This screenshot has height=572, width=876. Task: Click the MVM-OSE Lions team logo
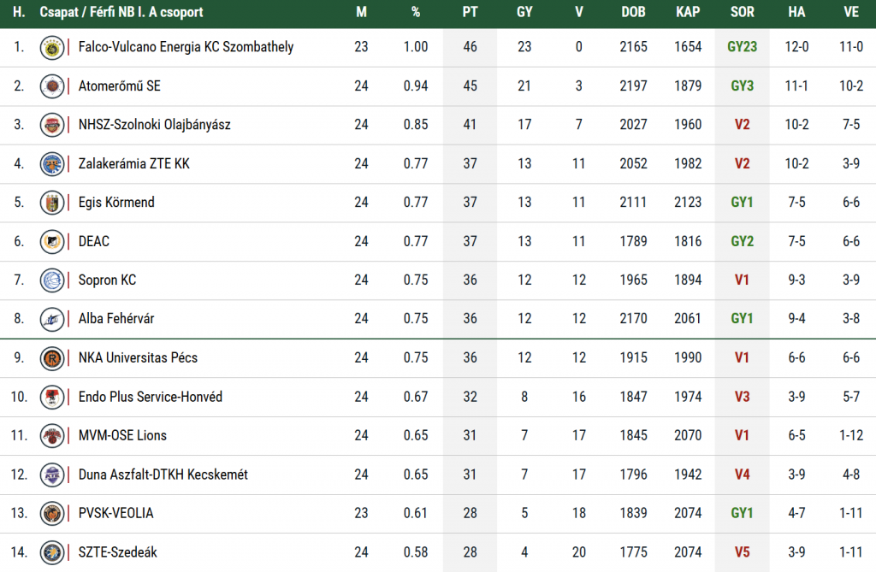[52, 435]
